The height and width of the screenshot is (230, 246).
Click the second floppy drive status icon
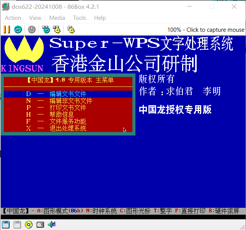point(17,225)
